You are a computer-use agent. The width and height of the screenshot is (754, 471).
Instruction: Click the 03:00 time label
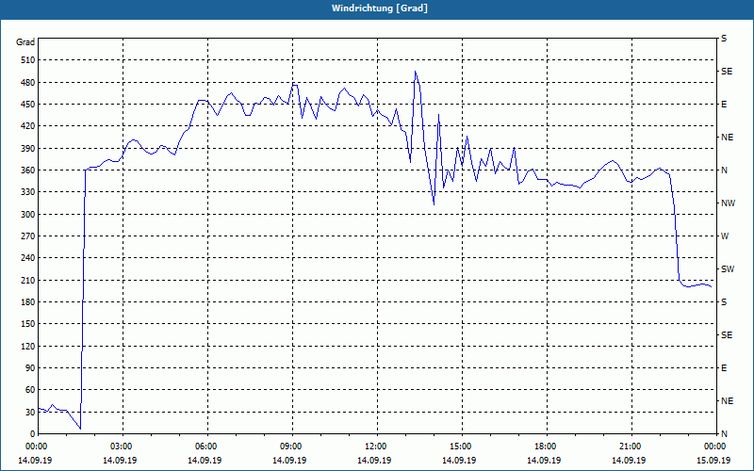coord(121,447)
